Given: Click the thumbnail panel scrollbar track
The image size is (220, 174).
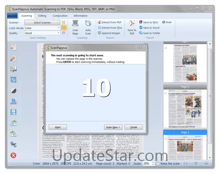Looking at the screenshot, I should click(210, 96).
